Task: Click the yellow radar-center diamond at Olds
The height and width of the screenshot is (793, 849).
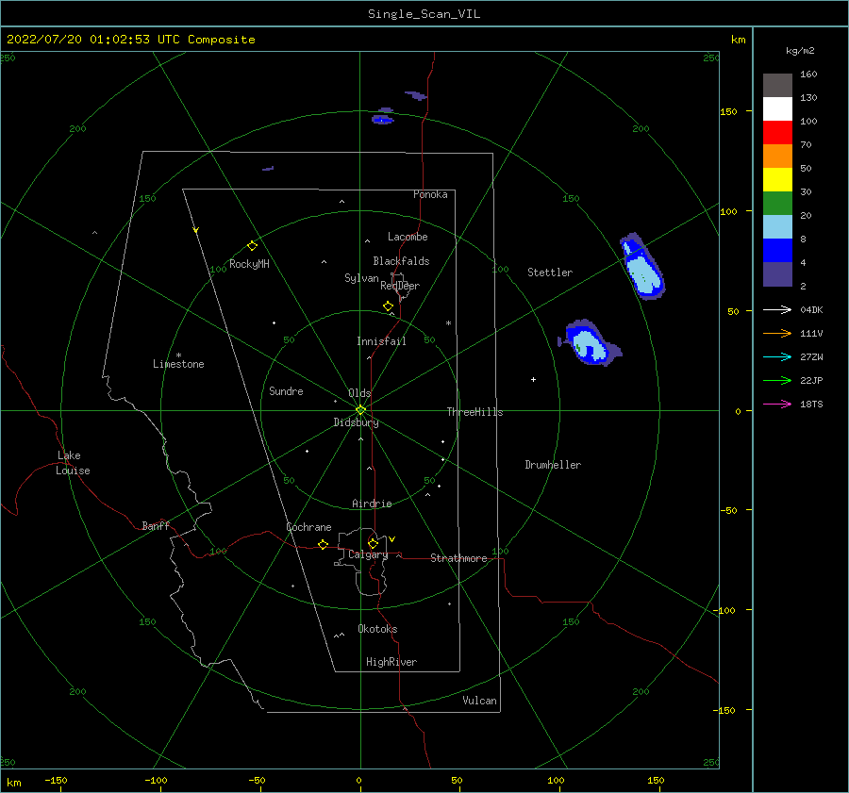Action: [360, 410]
